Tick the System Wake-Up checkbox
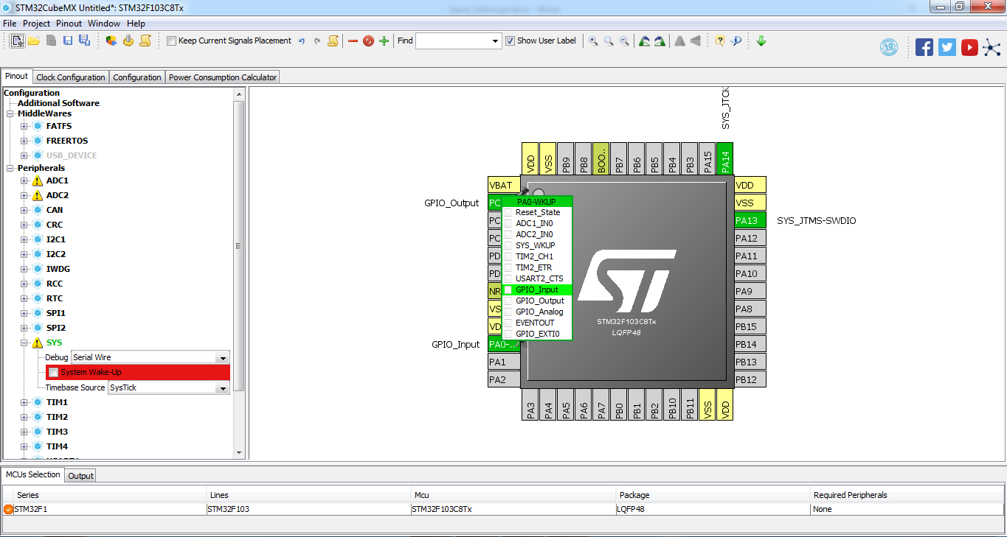The height and width of the screenshot is (537, 1007). [53, 372]
